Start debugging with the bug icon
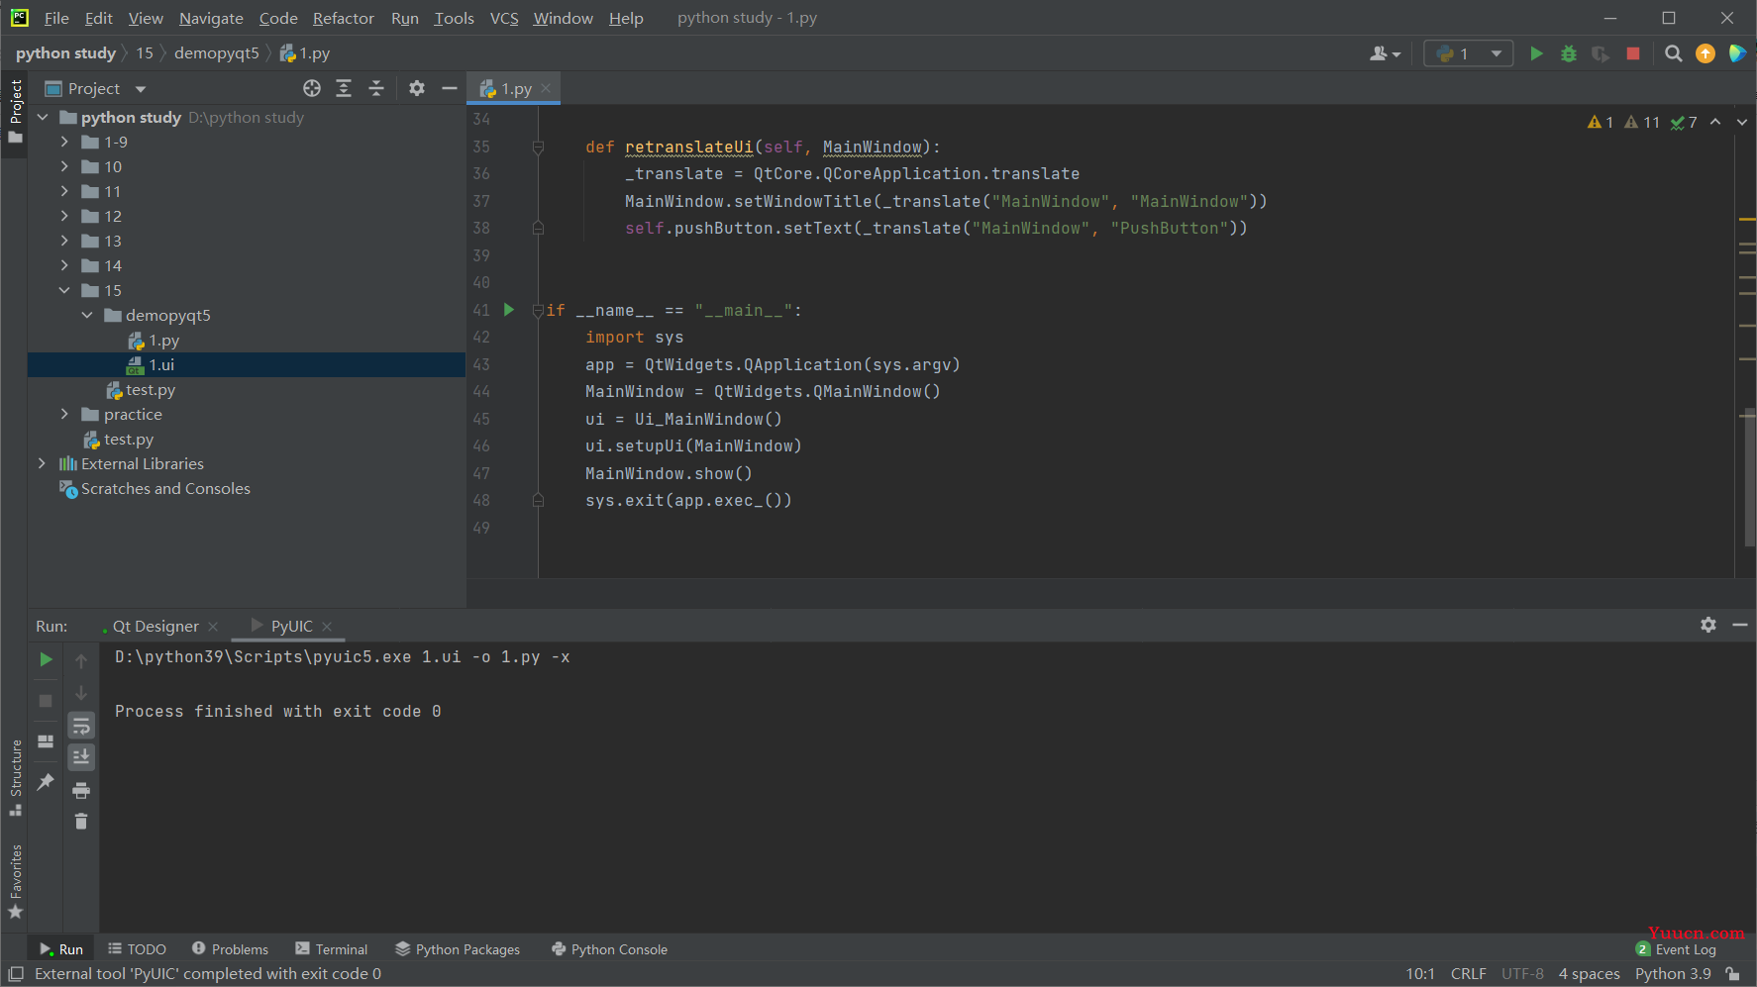The height and width of the screenshot is (987, 1757). (1569, 53)
